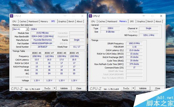Image resolution: width=174 pixels, height=107 pixels.
Task: Open the Tools dropdown arrow in the left window
Action: [55, 88]
